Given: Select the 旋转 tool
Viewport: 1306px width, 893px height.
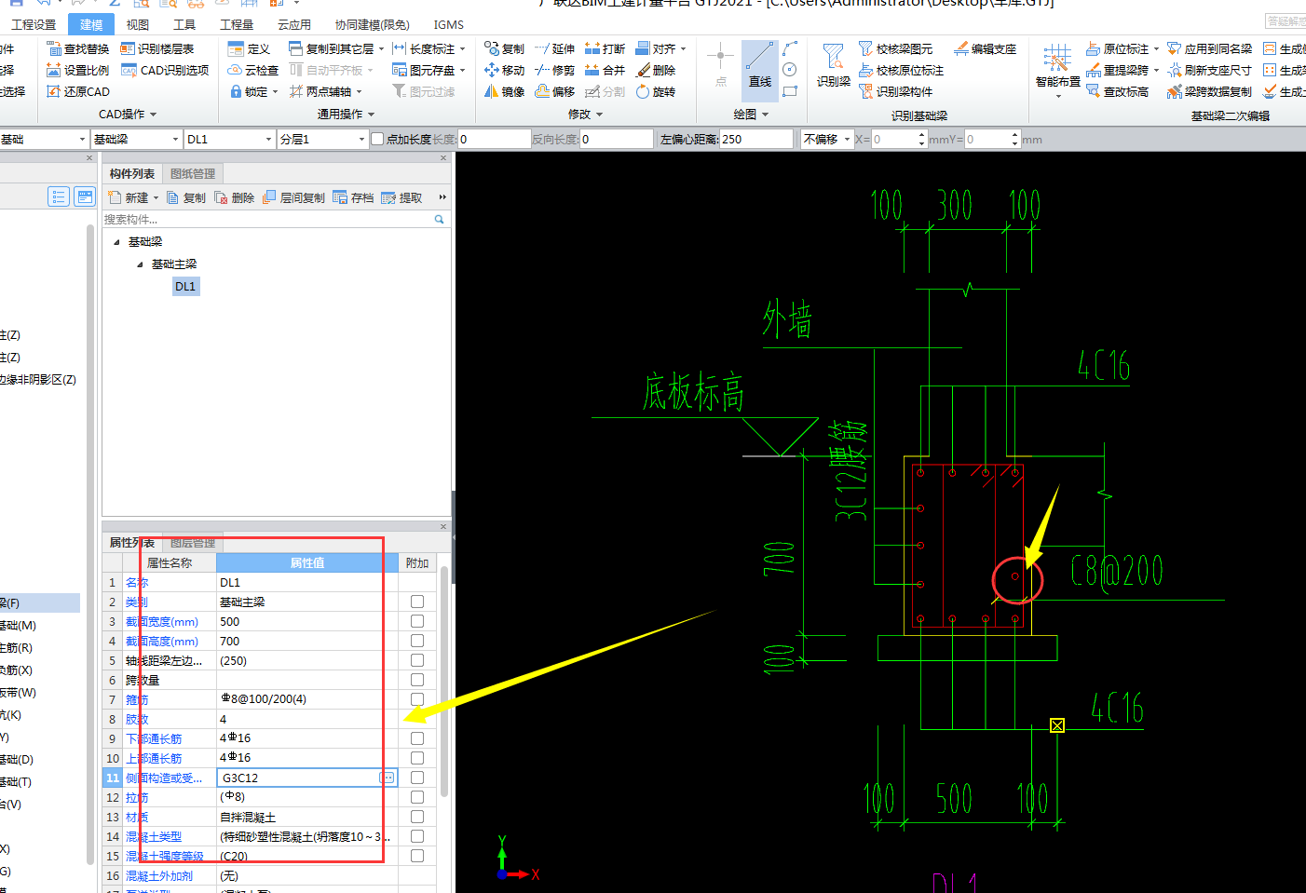Looking at the screenshot, I should pyautogui.click(x=656, y=91).
